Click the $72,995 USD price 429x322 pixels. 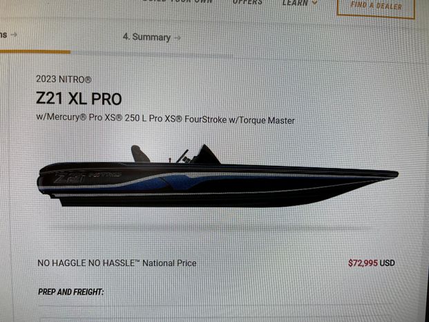point(371,263)
